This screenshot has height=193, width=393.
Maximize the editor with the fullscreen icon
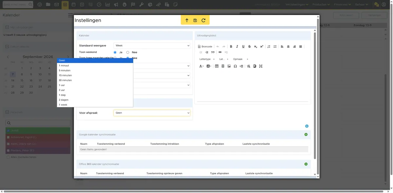(x=261, y=66)
